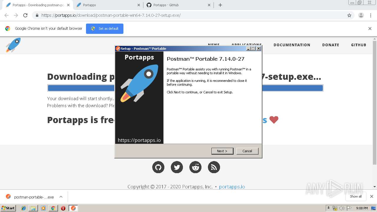This screenshot has height=212, width=377.
Task: View site info via the lock icon
Action: tap(37, 15)
